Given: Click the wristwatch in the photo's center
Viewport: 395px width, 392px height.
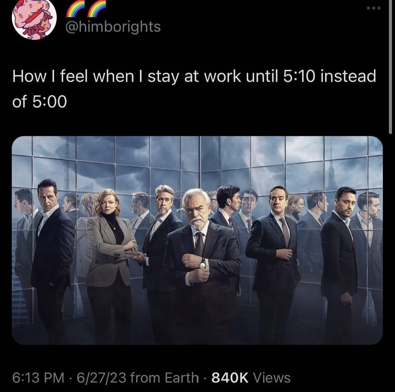Looking at the screenshot, I should [203, 263].
